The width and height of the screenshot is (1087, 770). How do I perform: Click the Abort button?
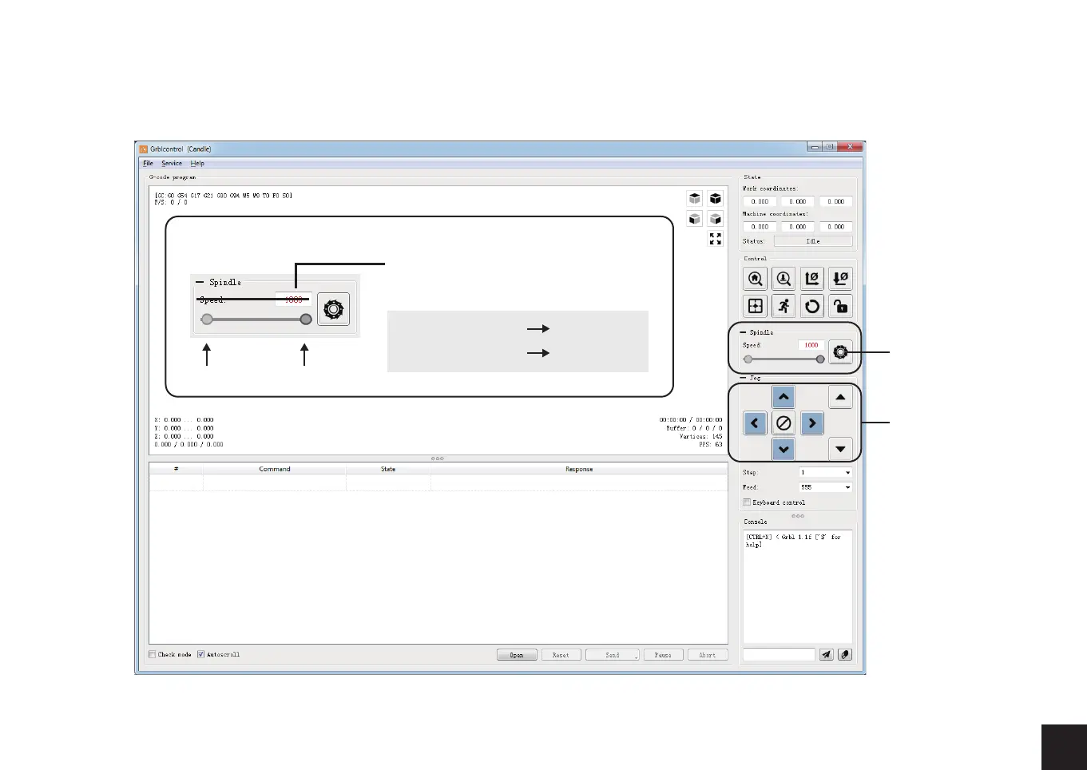coord(708,655)
